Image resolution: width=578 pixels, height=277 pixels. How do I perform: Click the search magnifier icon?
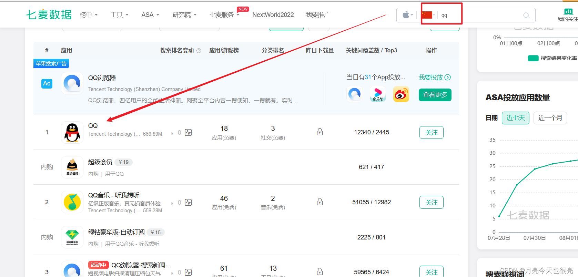tap(526, 15)
